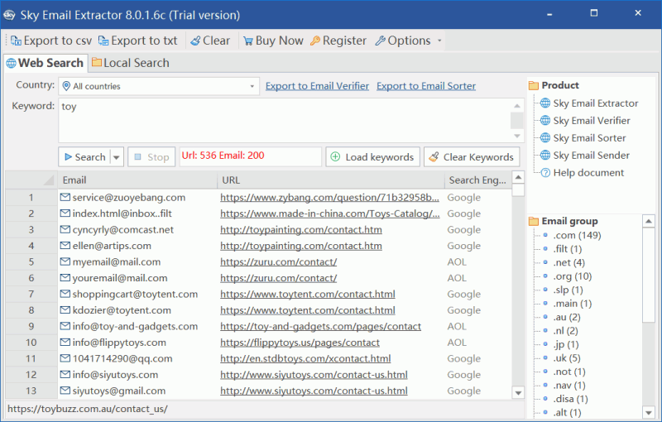Image resolution: width=662 pixels, height=422 pixels.
Task: Open the toy-and-gadgets.com contact link
Action: coord(320,326)
